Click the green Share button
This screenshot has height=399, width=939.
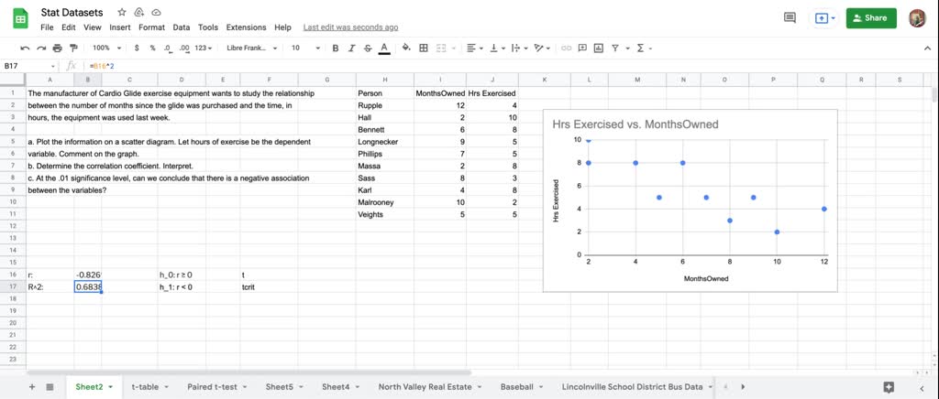click(x=870, y=17)
